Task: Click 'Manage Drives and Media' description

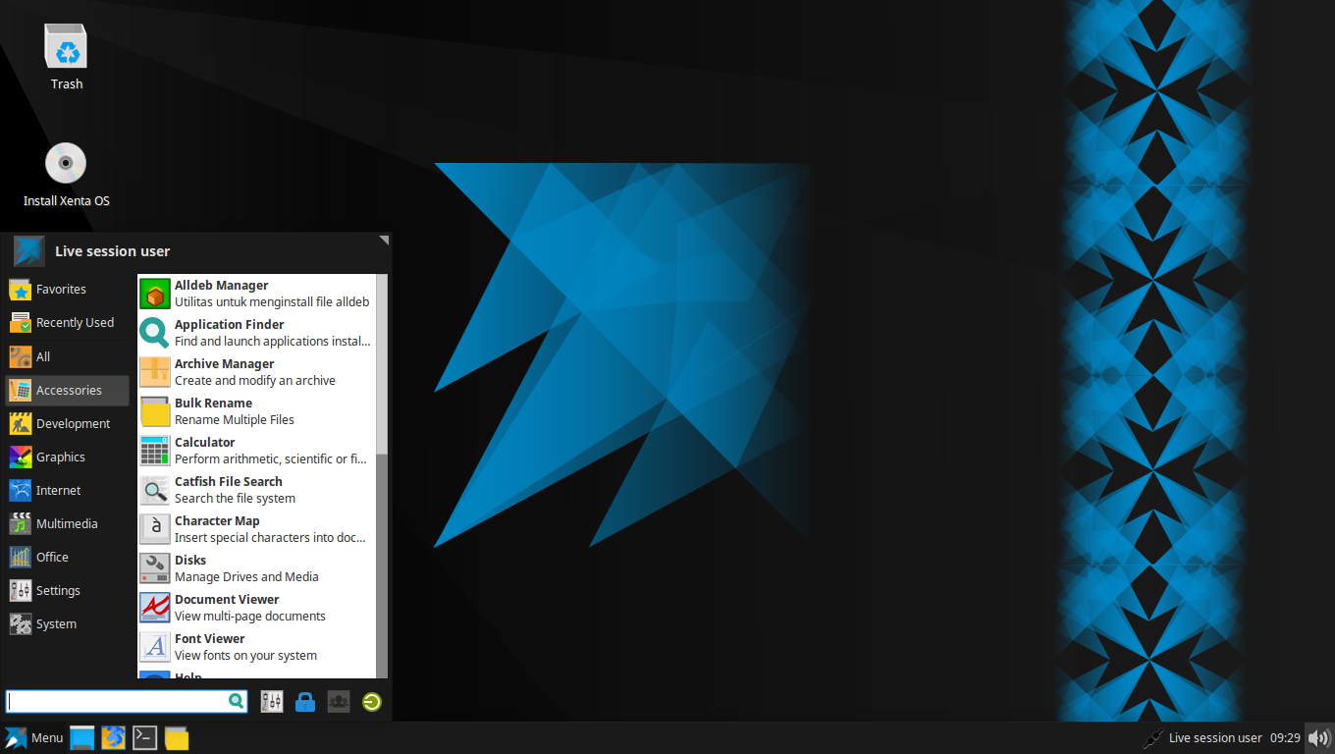Action: [246, 577]
